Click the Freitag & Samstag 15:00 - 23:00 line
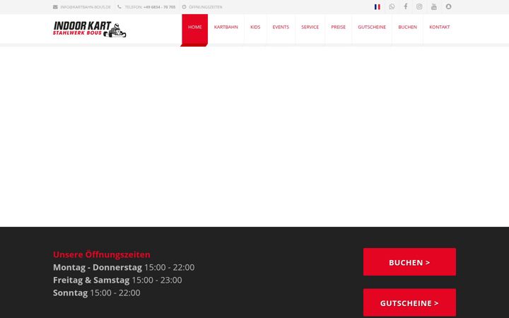The height and width of the screenshot is (318, 509). [117, 280]
